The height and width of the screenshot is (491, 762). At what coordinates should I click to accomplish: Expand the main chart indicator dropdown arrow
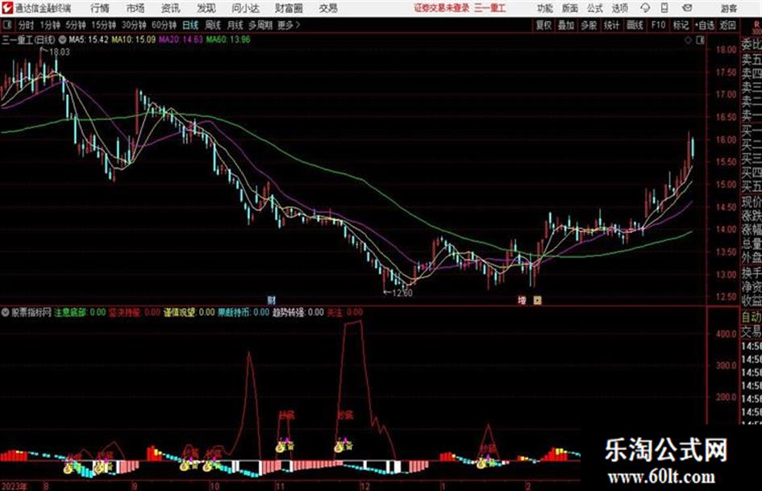coord(63,40)
